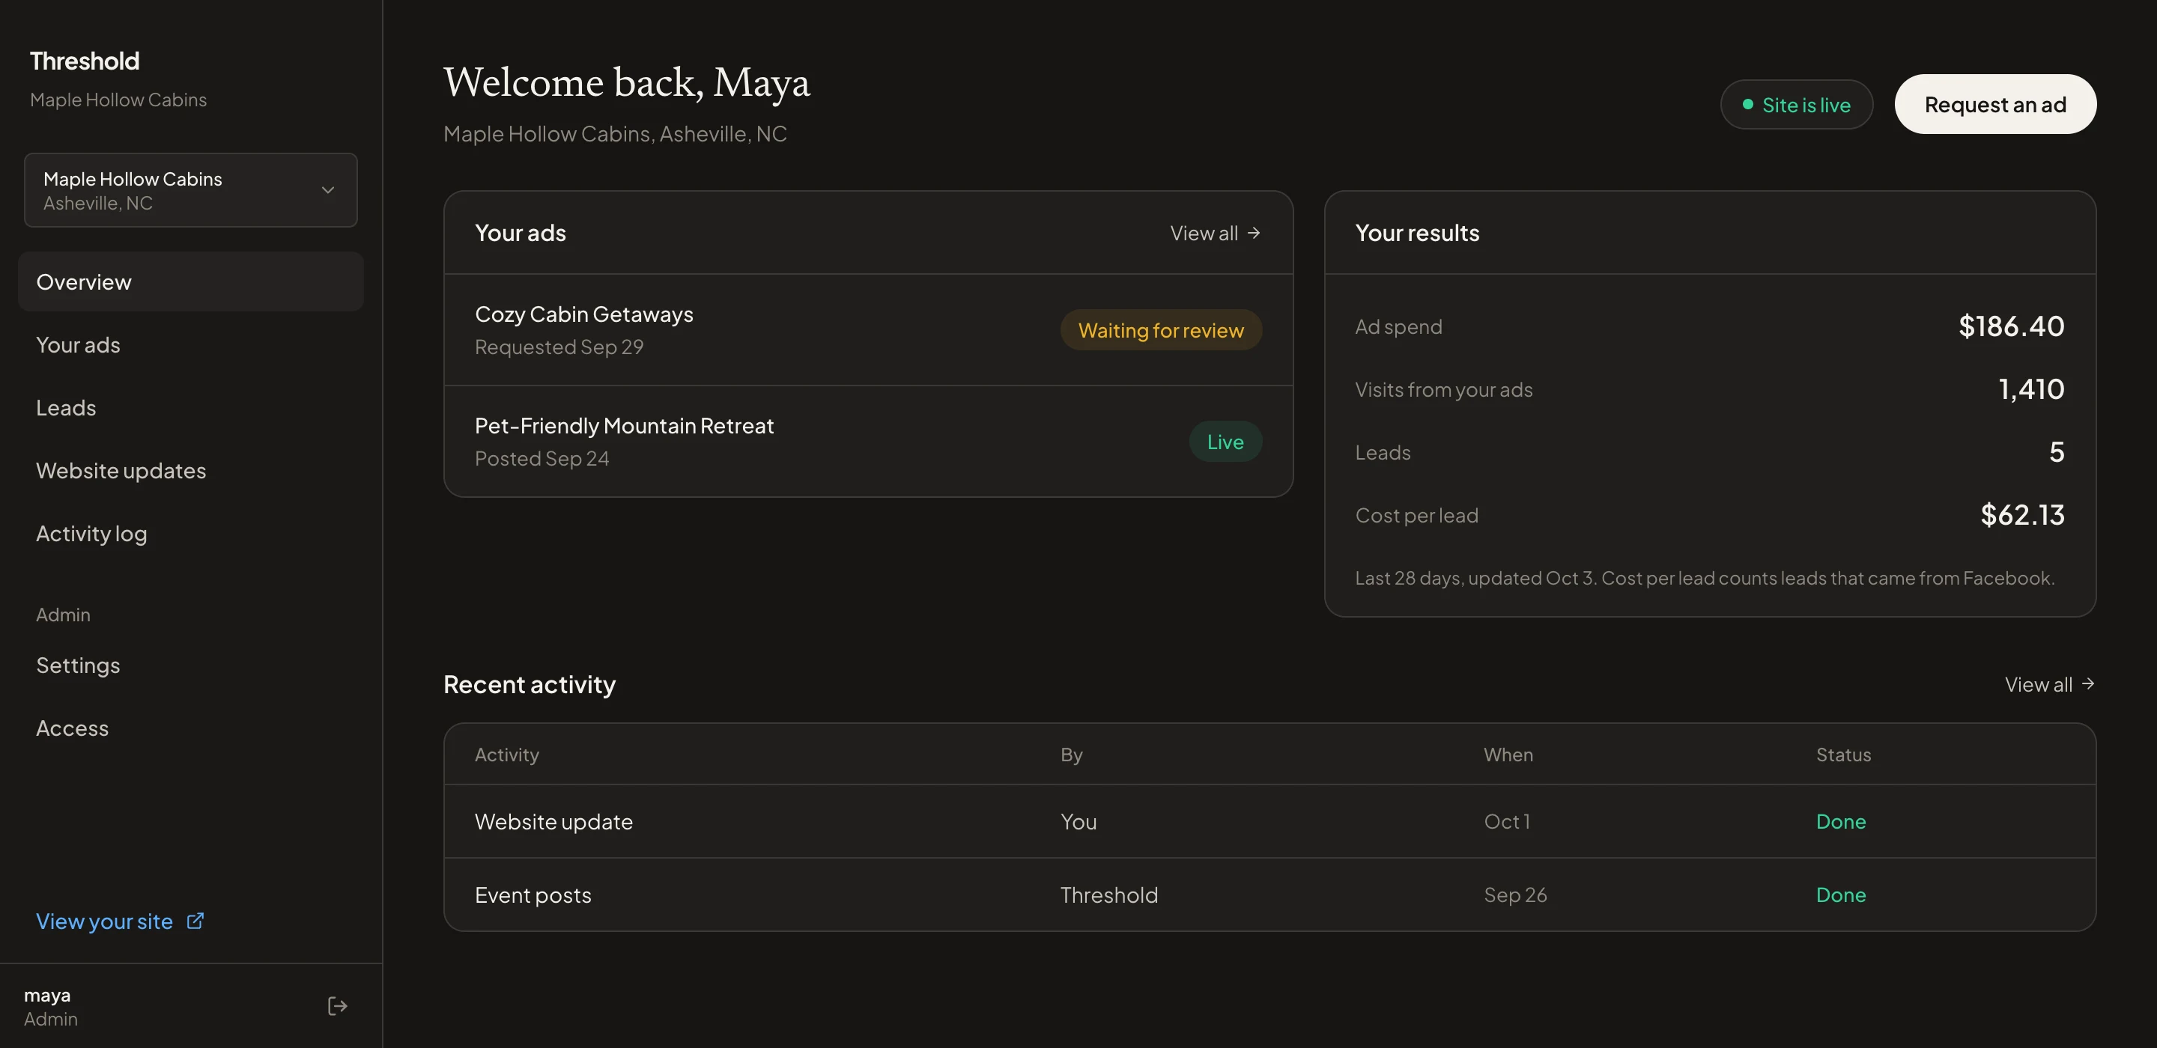The height and width of the screenshot is (1048, 2157).
Task: Click the arrow icon beside Recent activity View all
Action: pos(2088,684)
